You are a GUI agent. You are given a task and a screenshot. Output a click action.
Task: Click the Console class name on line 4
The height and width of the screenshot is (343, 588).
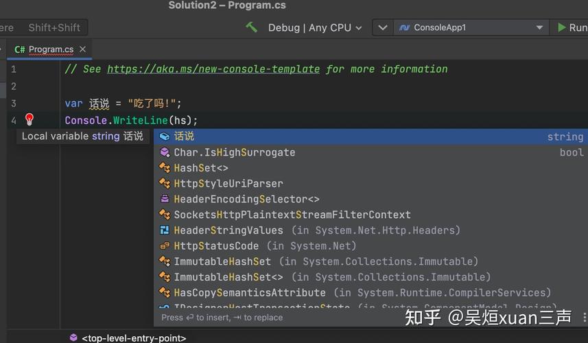(x=86, y=120)
